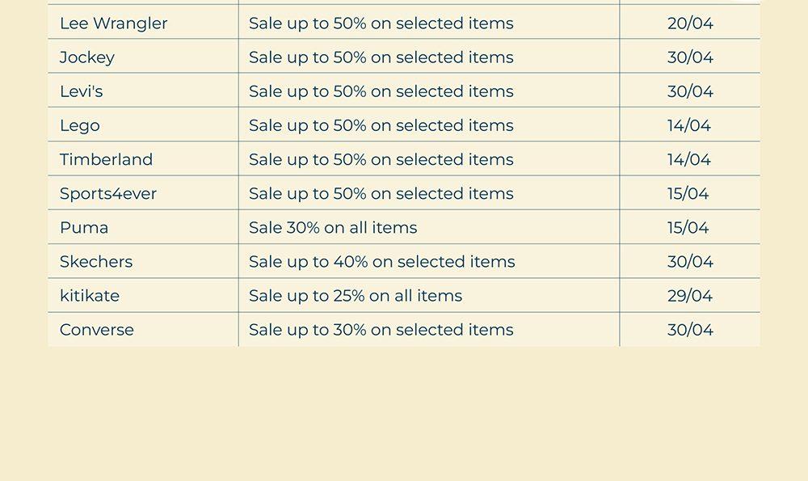Click the Puma brand name
Image resolution: width=808 pixels, height=481 pixels.
pos(84,227)
